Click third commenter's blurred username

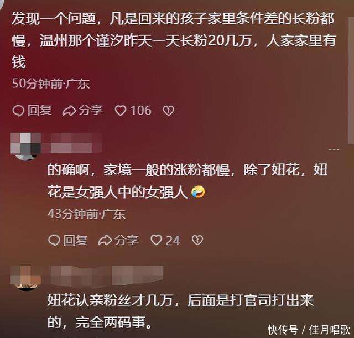point(107,275)
